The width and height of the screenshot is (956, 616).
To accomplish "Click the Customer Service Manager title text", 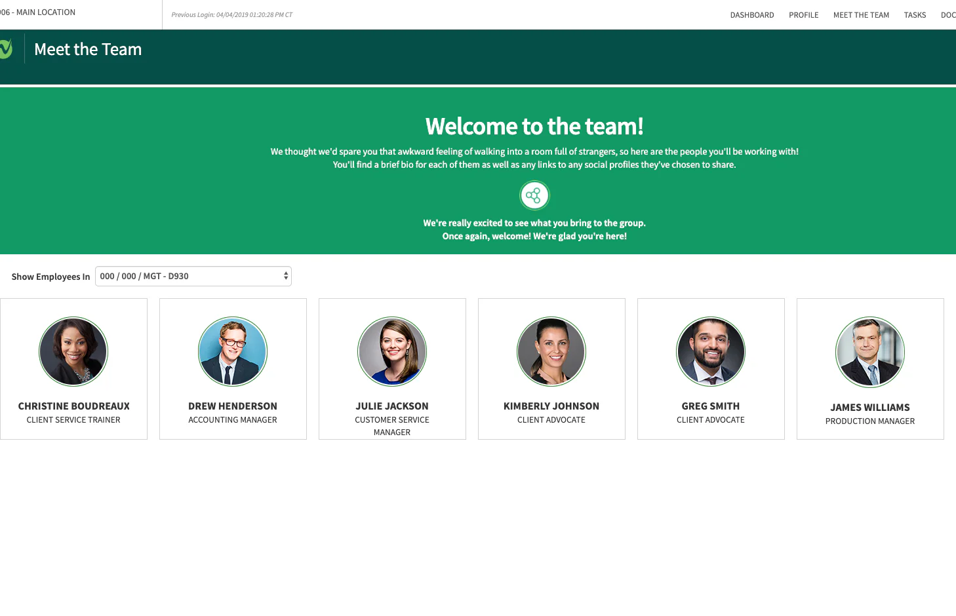I will 392,426.
